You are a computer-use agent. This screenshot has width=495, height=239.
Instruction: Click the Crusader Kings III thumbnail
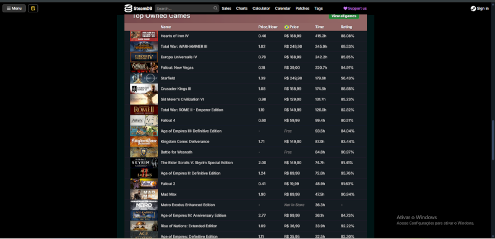point(144,89)
